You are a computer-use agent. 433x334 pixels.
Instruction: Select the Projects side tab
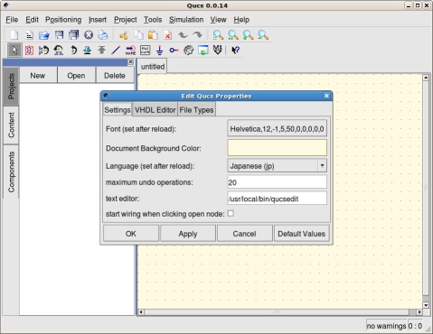[x=11, y=86]
